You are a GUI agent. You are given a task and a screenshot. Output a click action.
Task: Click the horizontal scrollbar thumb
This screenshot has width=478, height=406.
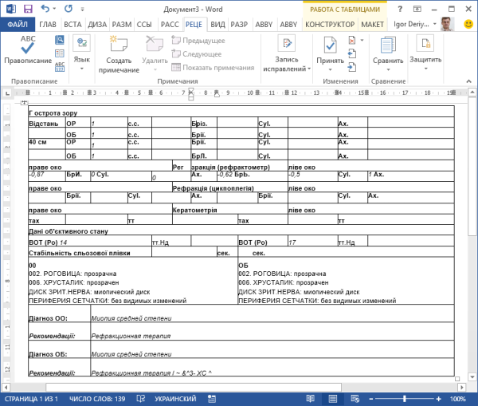point(194,387)
